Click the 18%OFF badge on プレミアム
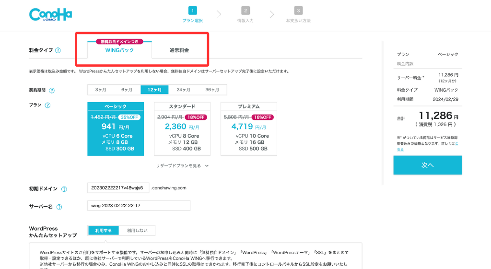491x269 pixels. tap(263, 117)
